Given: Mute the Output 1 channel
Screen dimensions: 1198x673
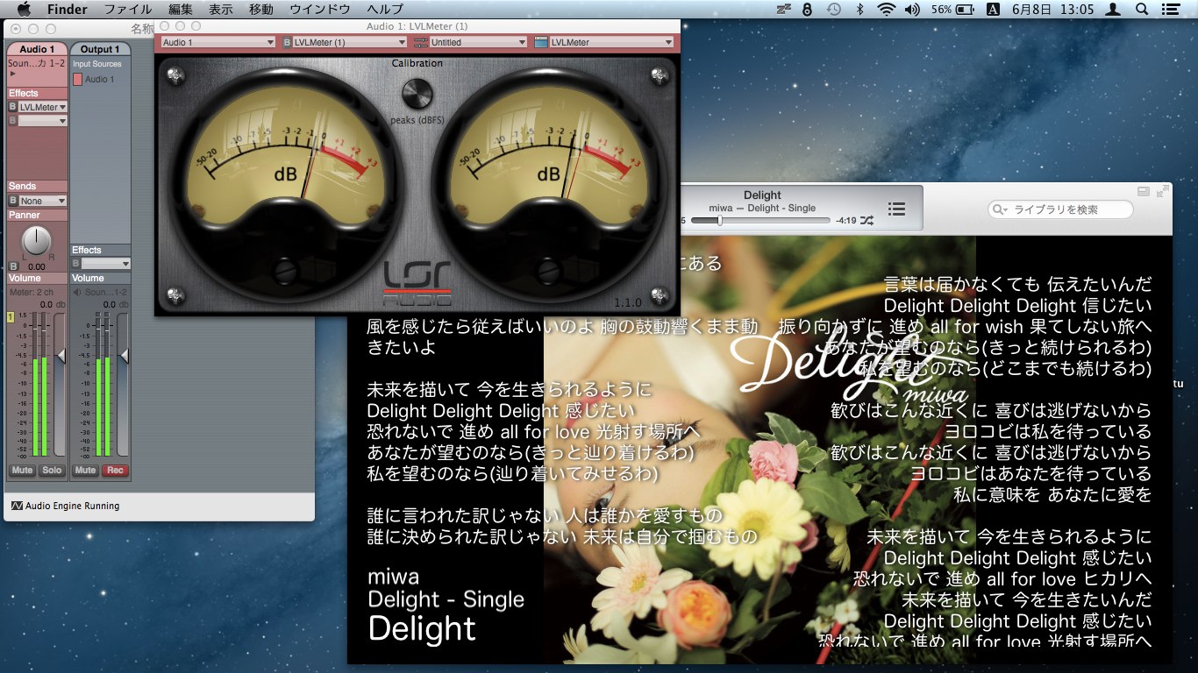Looking at the screenshot, I should [x=85, y=471].
